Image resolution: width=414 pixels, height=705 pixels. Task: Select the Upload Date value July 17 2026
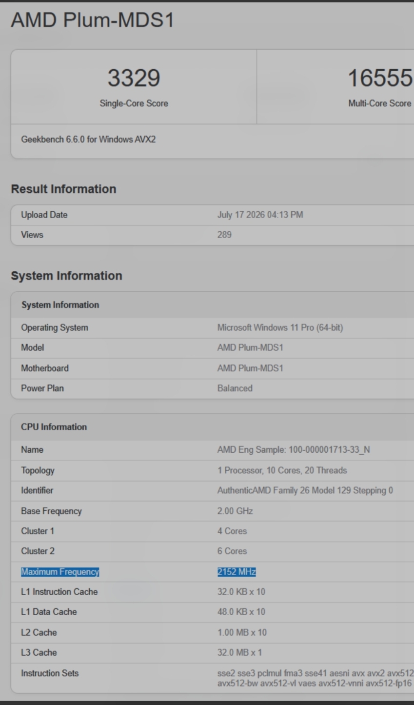click(260, 215)
